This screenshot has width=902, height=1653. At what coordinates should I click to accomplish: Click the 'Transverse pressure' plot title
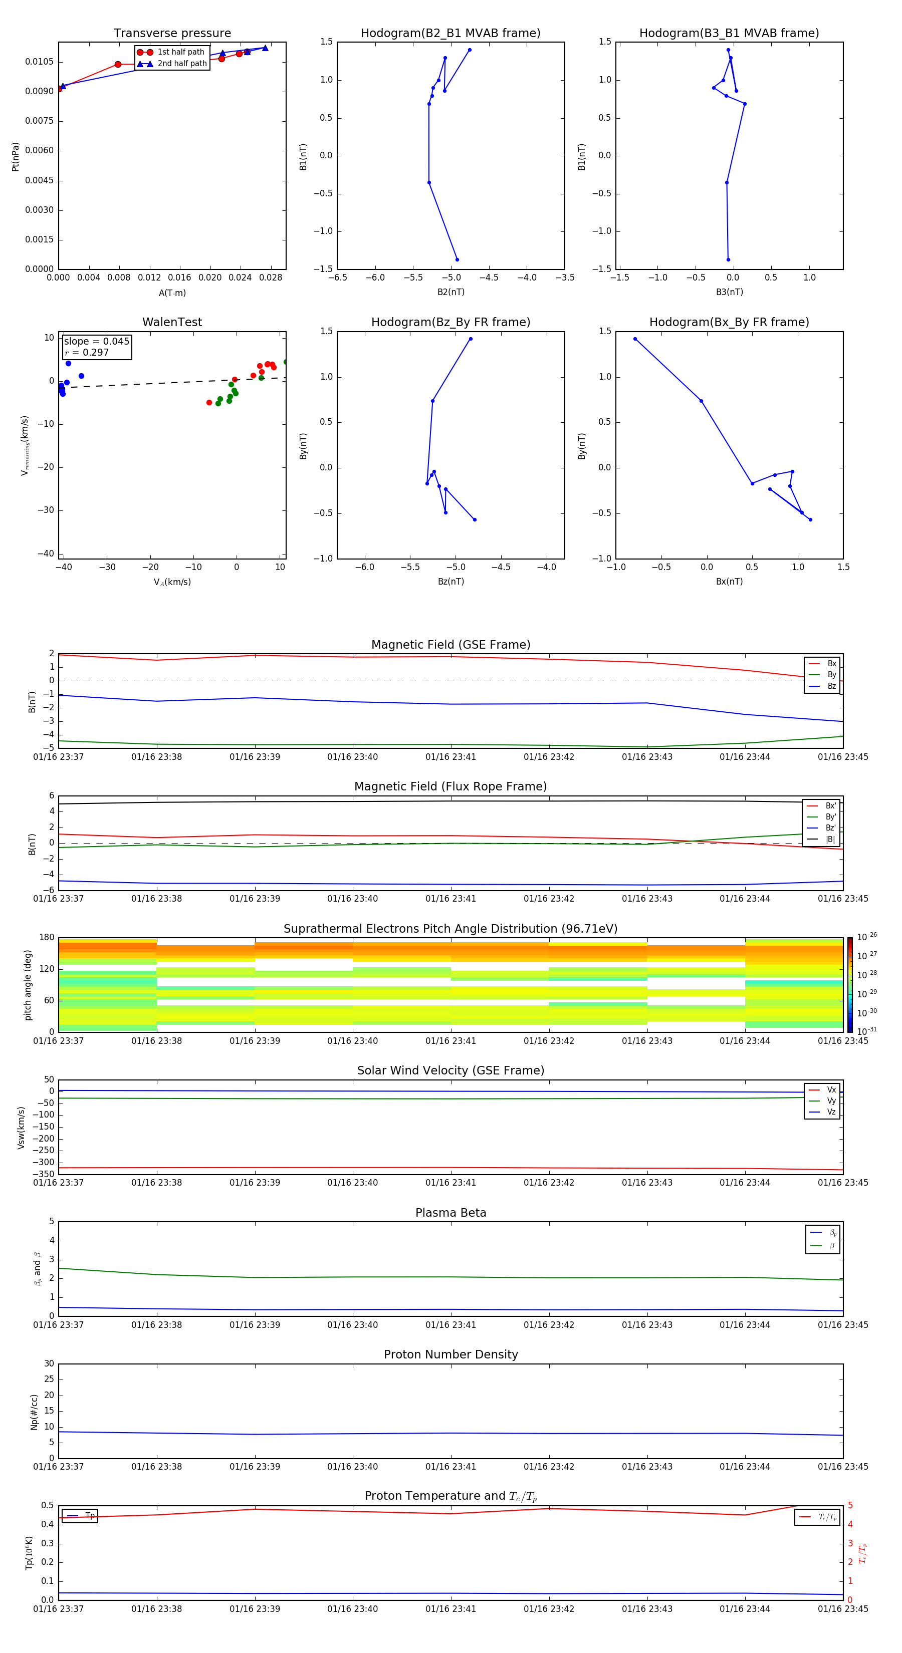172,34
